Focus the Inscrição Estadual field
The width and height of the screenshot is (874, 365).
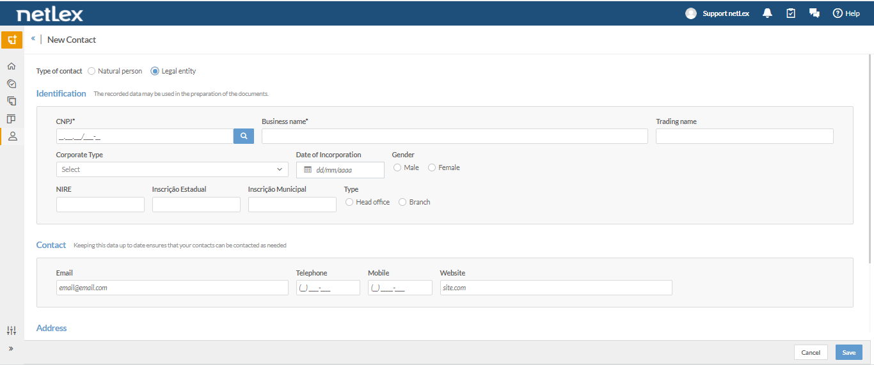[x=196, y=205]
